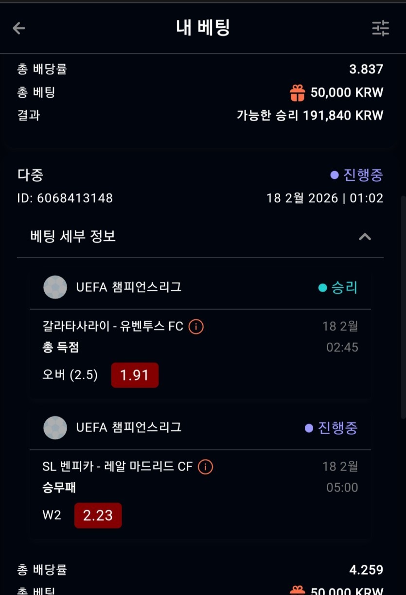
Task: Tap the back arrow icon
Action: point(19,28)
